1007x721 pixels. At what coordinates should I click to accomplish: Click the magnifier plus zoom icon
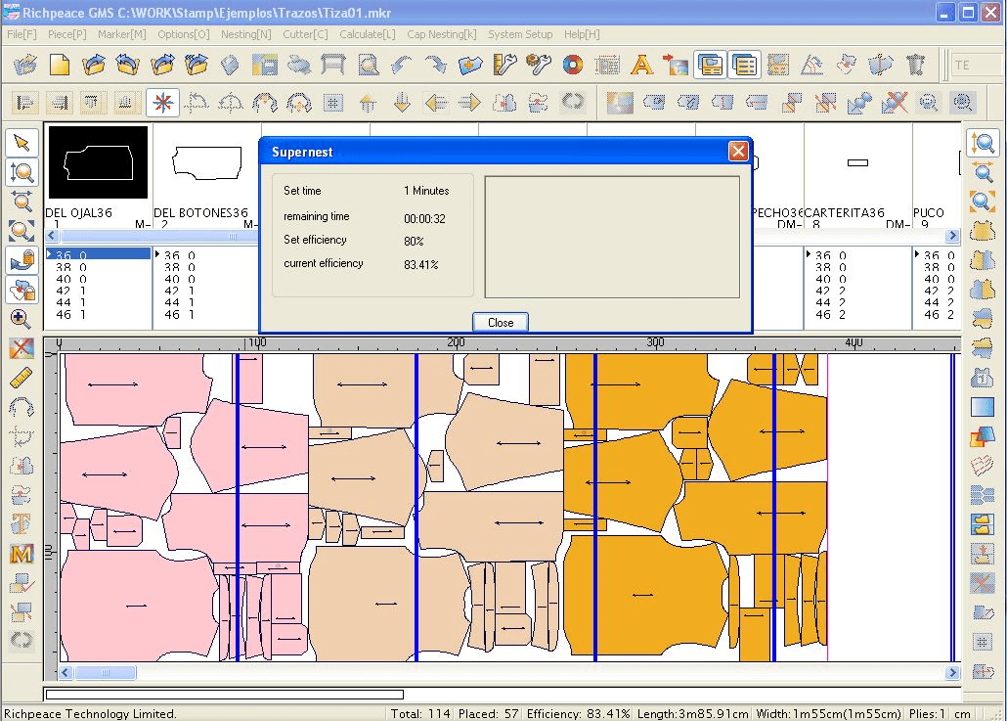(x=22, y=319)
